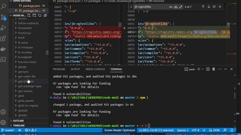Expand the replace row in find widget
241x135 pixels.
click(x=131, y=7)
